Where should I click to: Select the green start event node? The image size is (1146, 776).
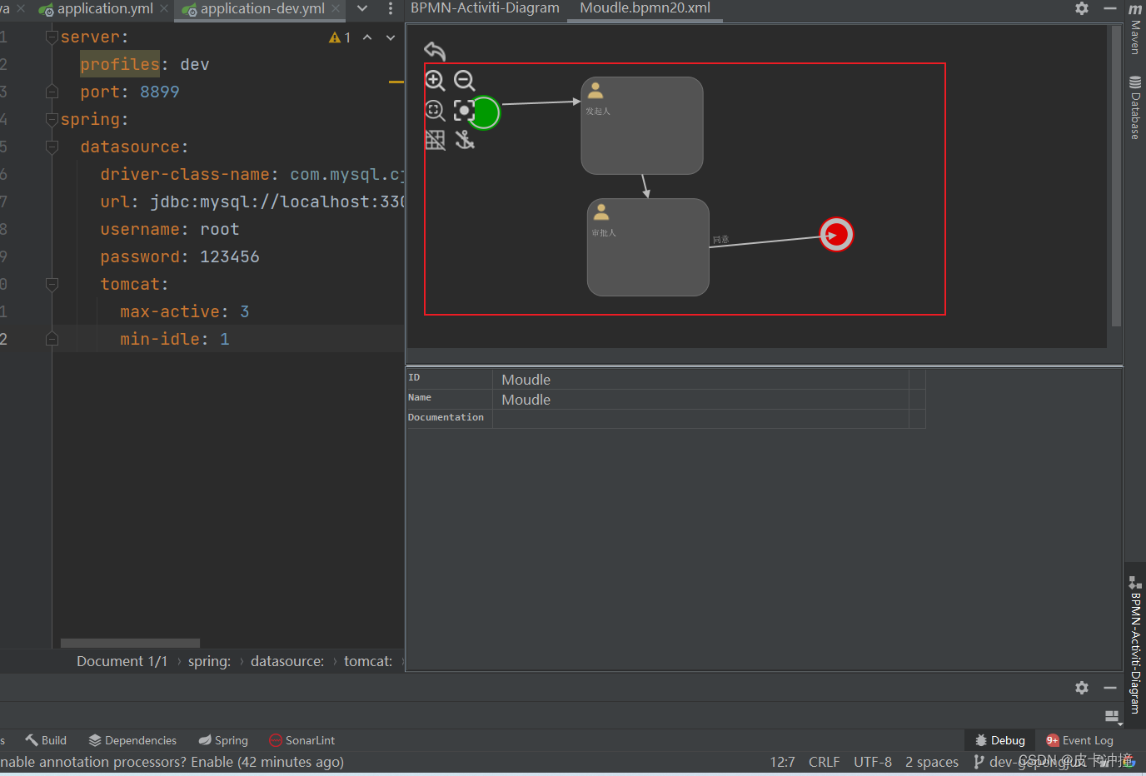pyautogui.click(x=486, y=112)
